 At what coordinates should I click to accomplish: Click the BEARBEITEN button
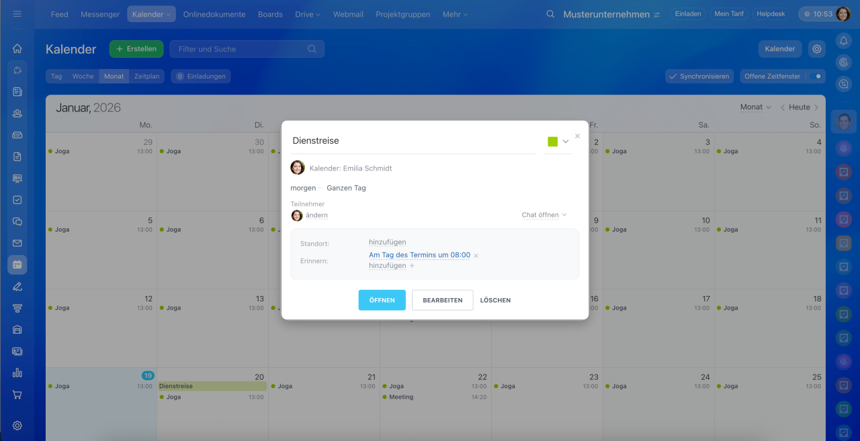point(443,300)
